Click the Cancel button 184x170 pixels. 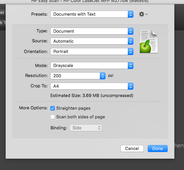[x=132, y=148]
